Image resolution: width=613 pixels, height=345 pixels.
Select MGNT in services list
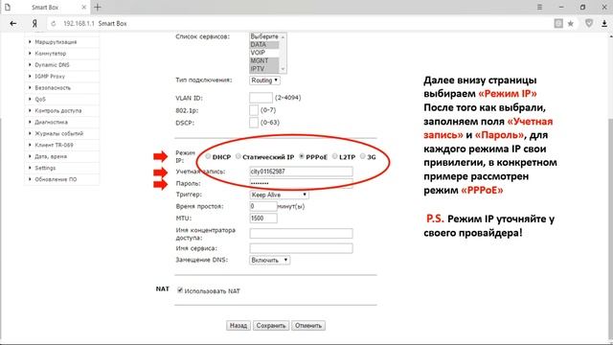tap(264, 60)
